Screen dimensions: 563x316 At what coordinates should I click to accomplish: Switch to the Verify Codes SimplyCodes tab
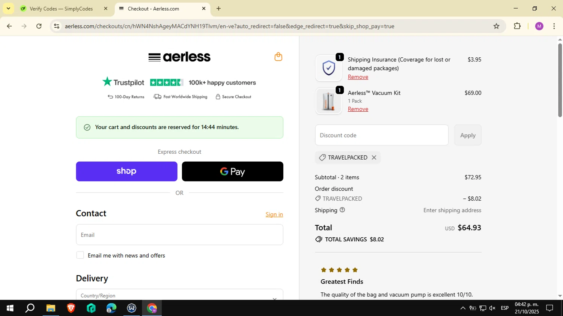(x=61, y=9)
